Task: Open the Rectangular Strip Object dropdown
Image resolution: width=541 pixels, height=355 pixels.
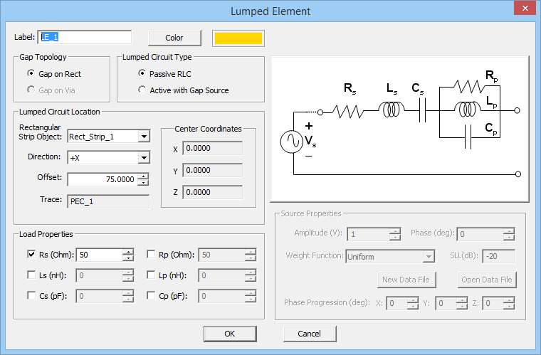Action: (144, 137)
